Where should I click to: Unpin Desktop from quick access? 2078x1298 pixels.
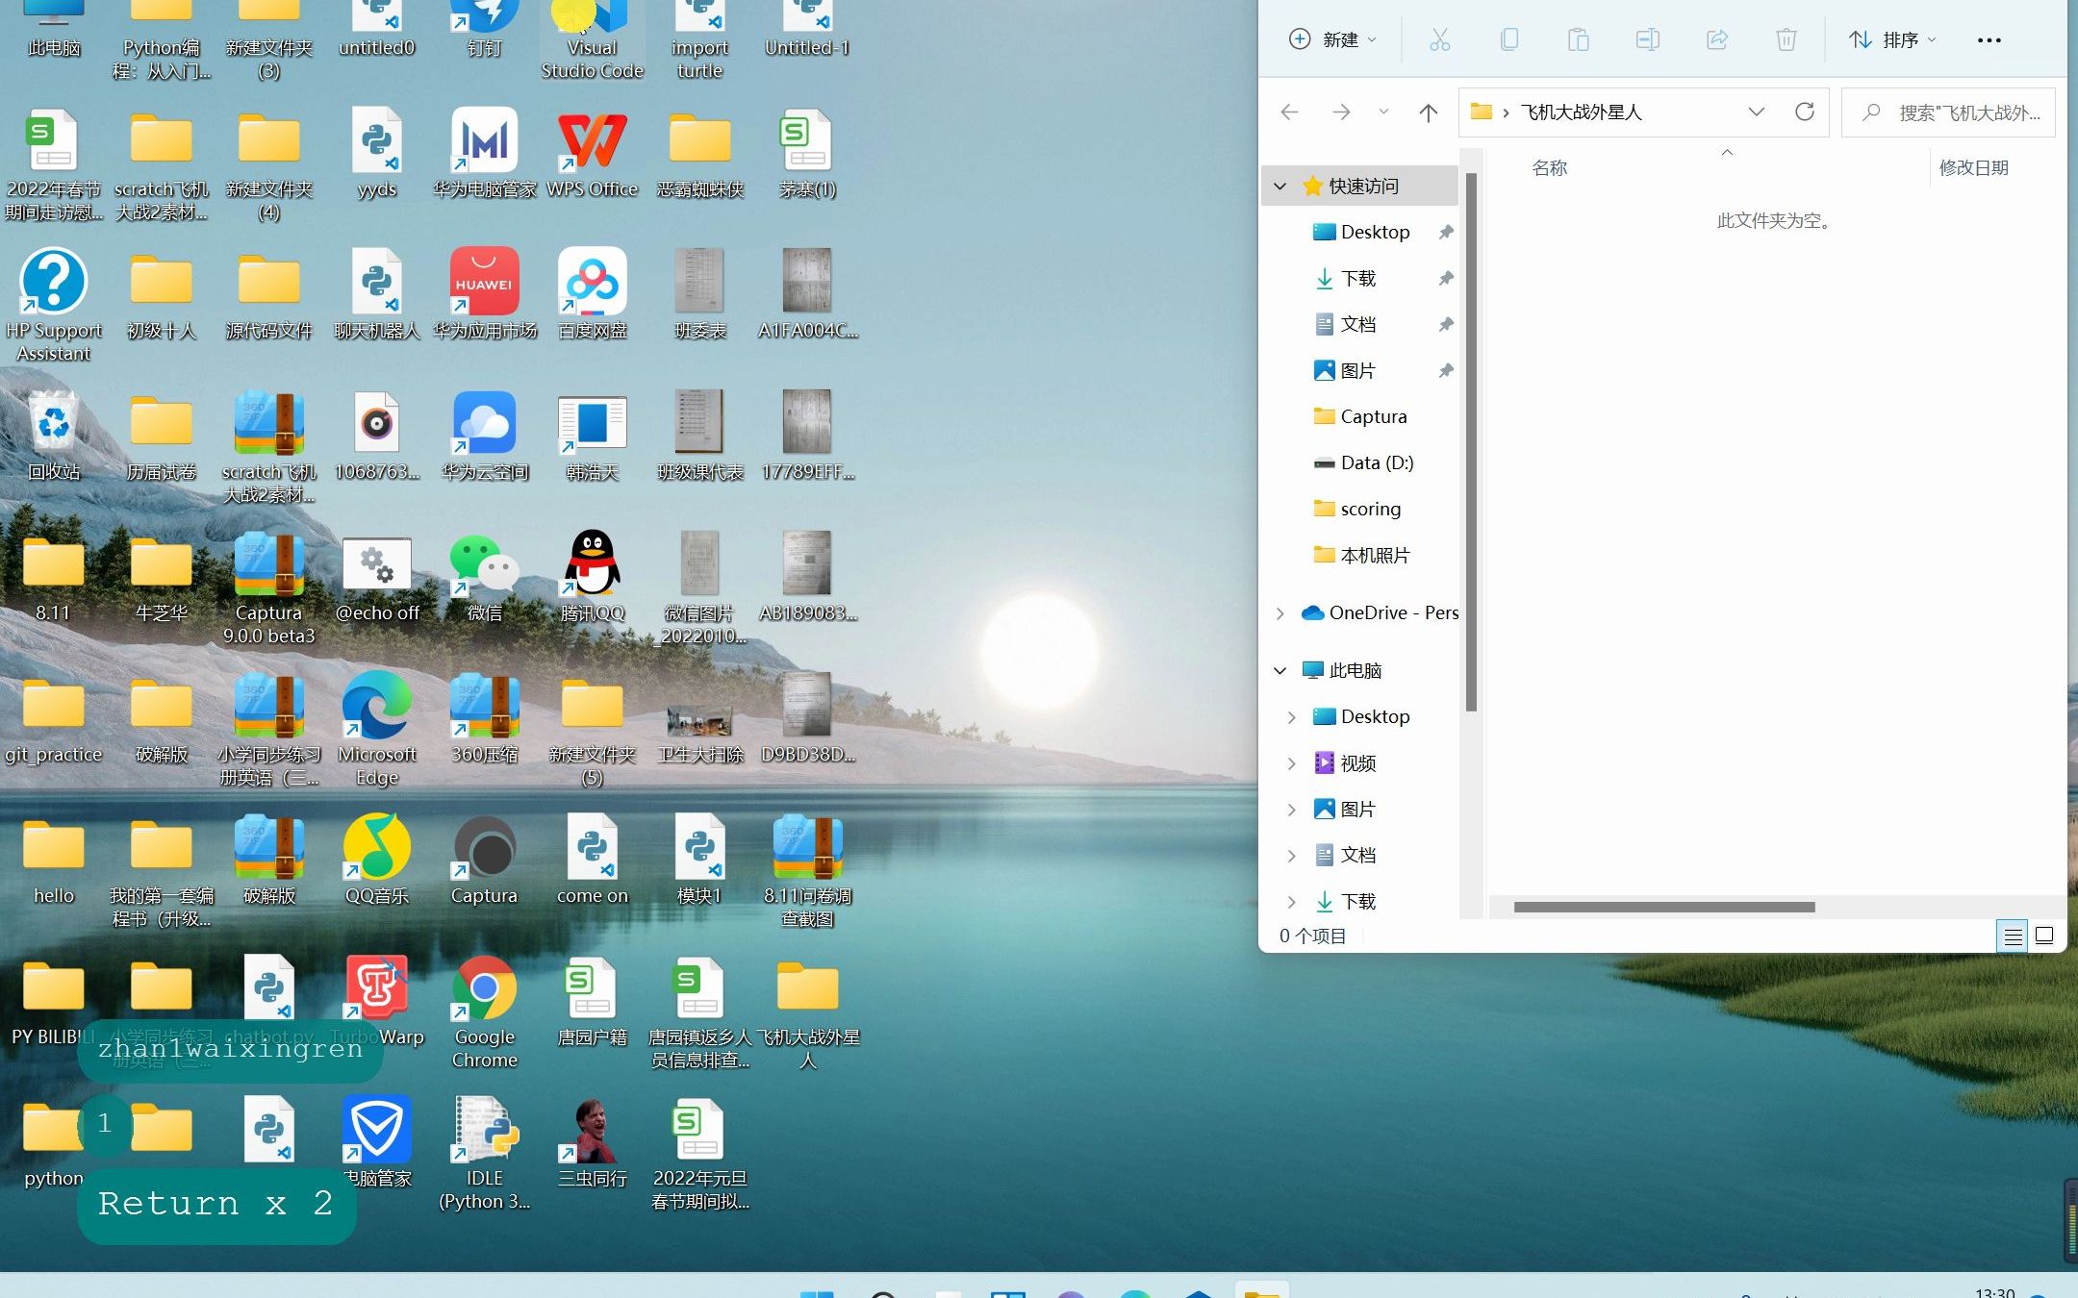point(1445,232)
